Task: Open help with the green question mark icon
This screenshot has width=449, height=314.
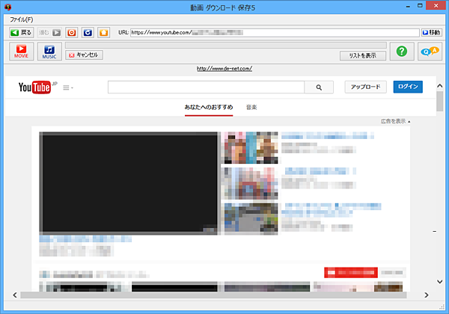Action: [402, 52]
